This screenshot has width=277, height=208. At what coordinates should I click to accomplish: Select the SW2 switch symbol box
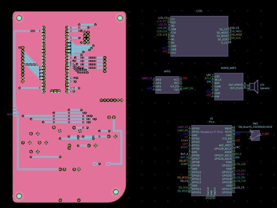255,136
